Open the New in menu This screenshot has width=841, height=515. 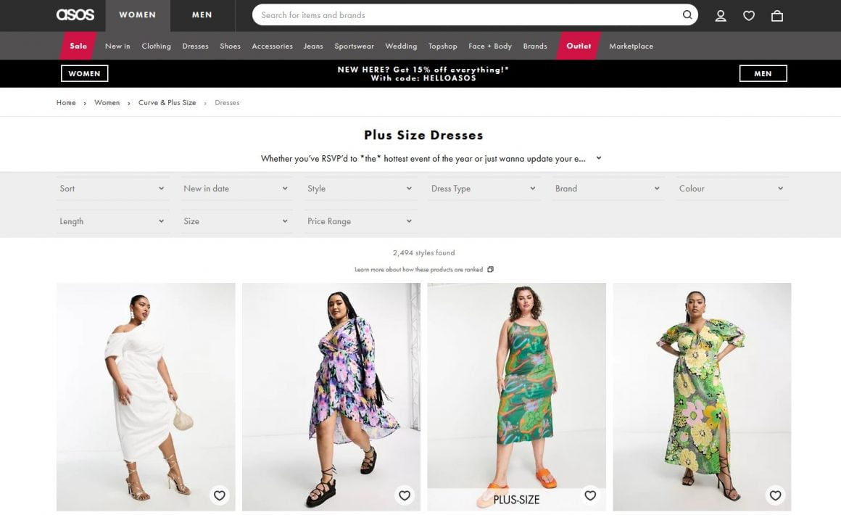[117, 46]
